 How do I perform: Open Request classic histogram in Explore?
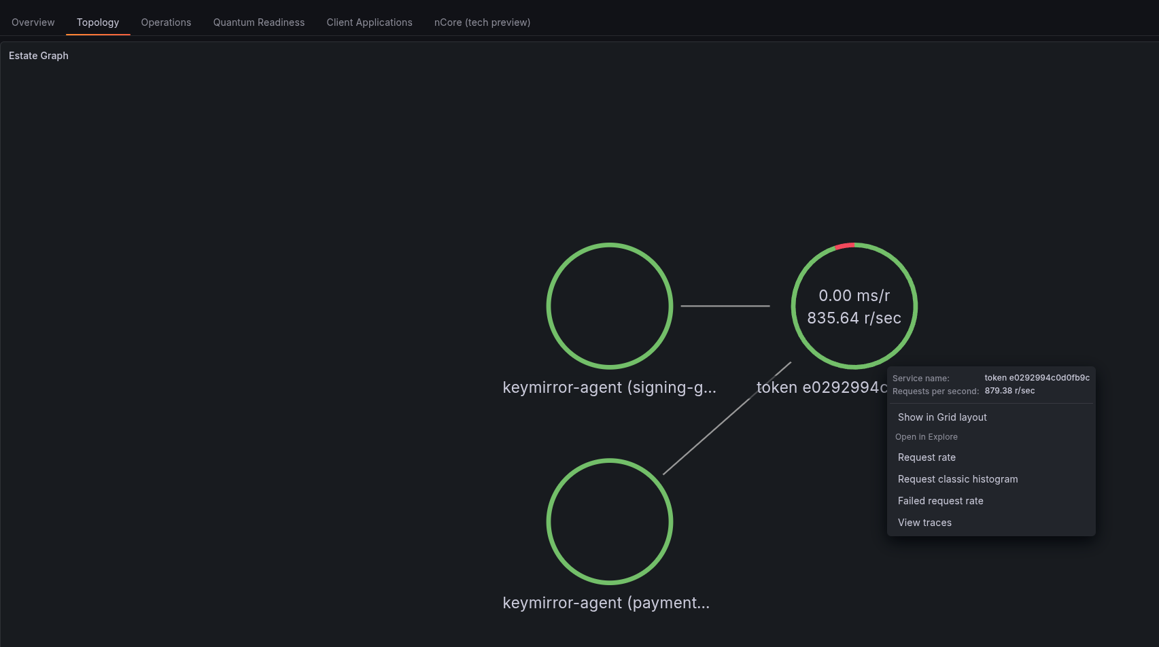pyautogui.click(x=991, y=479)
